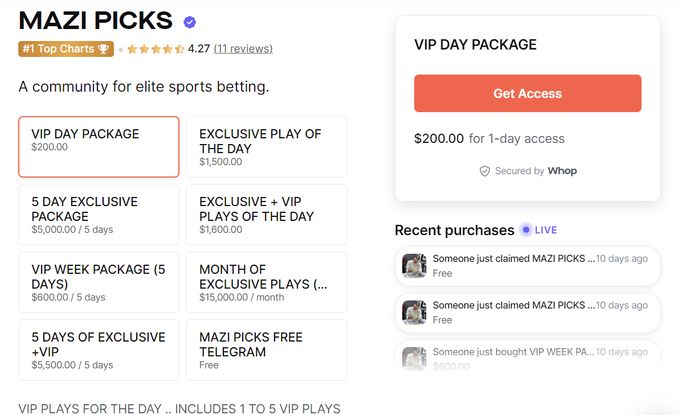Click the first recent purchase avatar
This screenshot has width=682, height=415.
pos(414,266)
